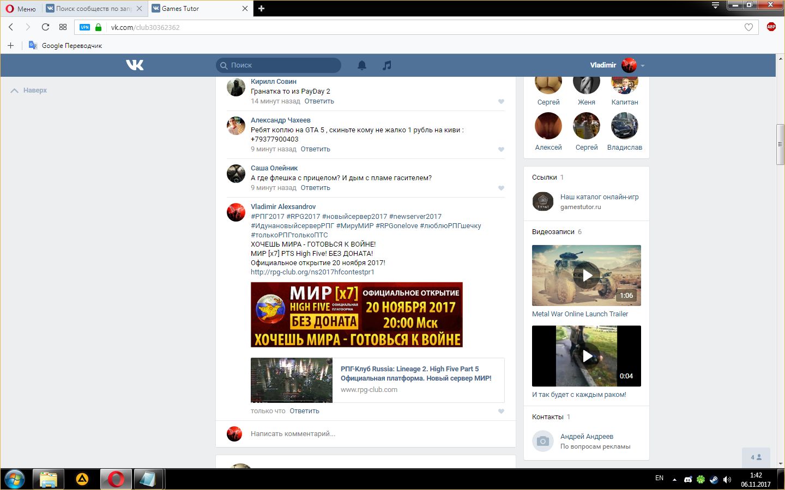Play Metal War Online Launch Trailer video
Screen dimensions: 785x490
587,275
